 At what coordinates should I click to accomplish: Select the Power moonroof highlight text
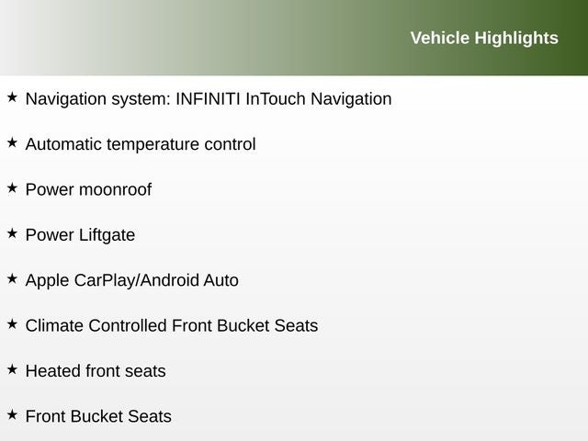tap(88, 190)
